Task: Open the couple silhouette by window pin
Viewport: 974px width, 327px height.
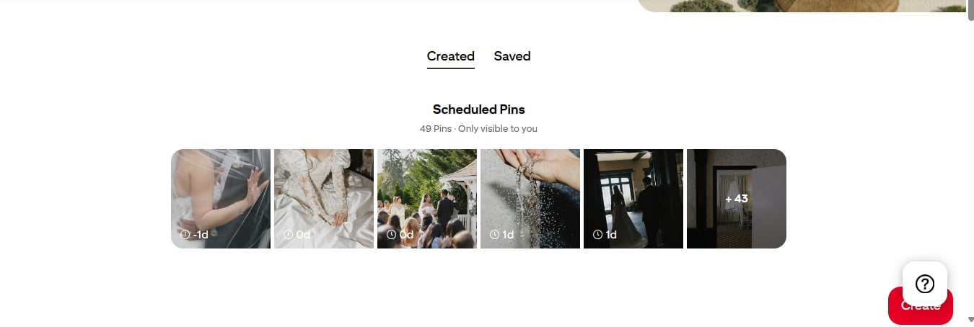Action: click(633, 199)
